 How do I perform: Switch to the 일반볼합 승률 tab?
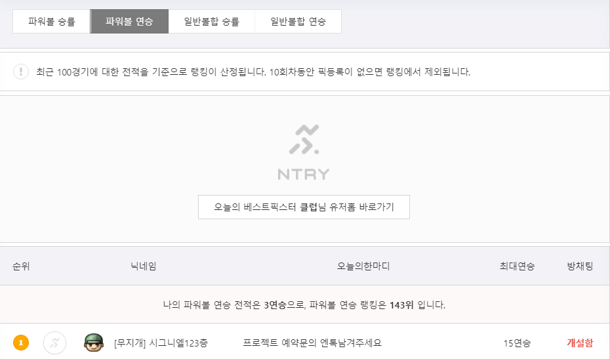click(211, 22)
